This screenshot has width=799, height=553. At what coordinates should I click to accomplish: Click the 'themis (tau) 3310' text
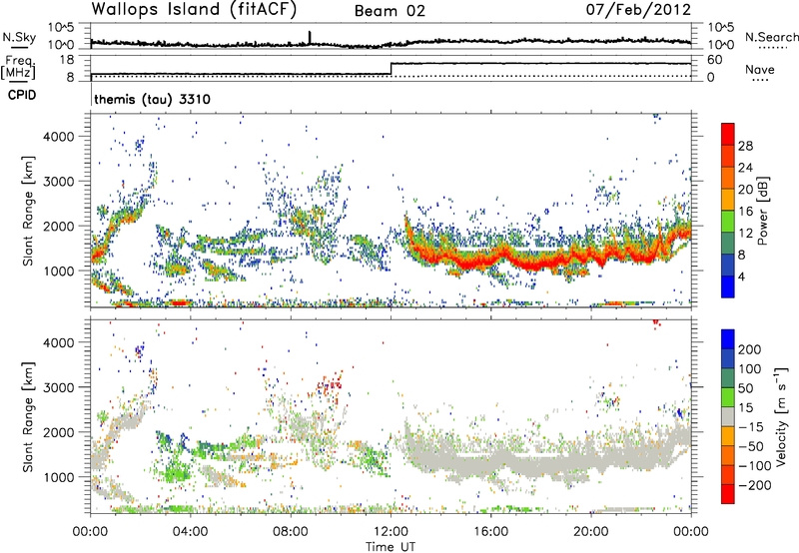[x=153, y=99]
